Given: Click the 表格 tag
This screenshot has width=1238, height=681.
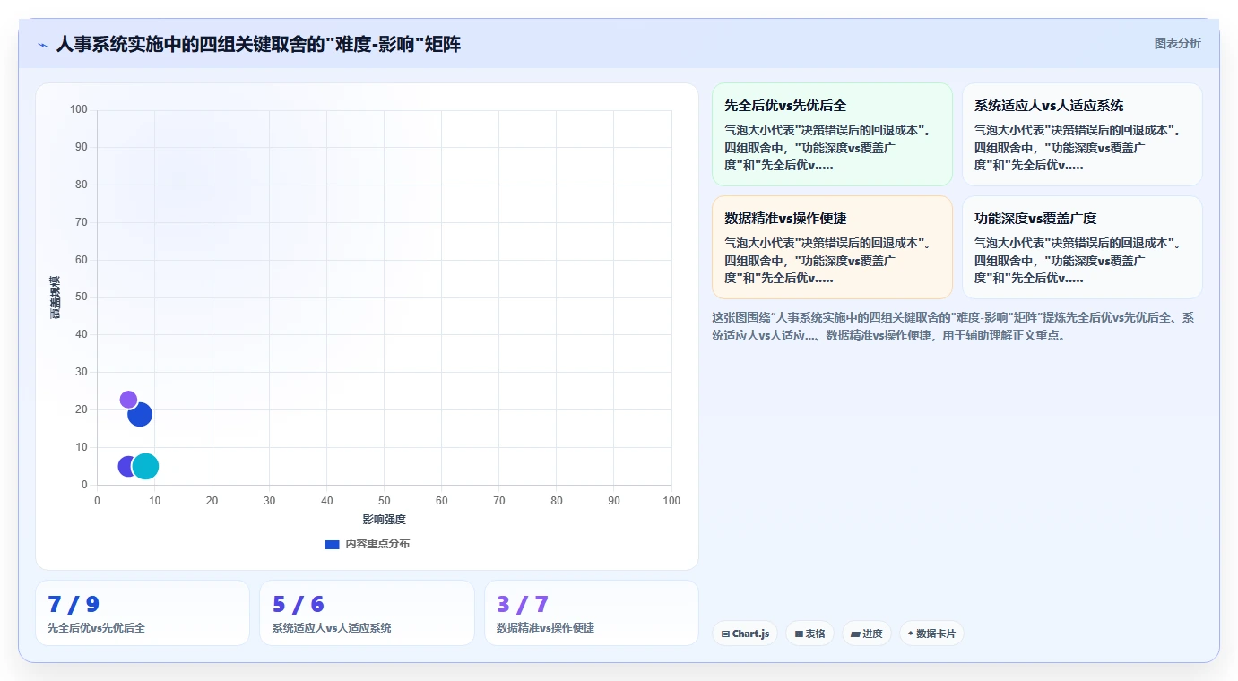Looking at the screenshot, I should tap(809, 634).
